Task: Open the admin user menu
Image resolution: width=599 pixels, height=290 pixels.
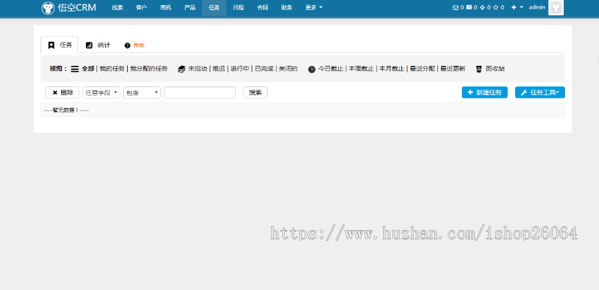Action: pos(536,7)
